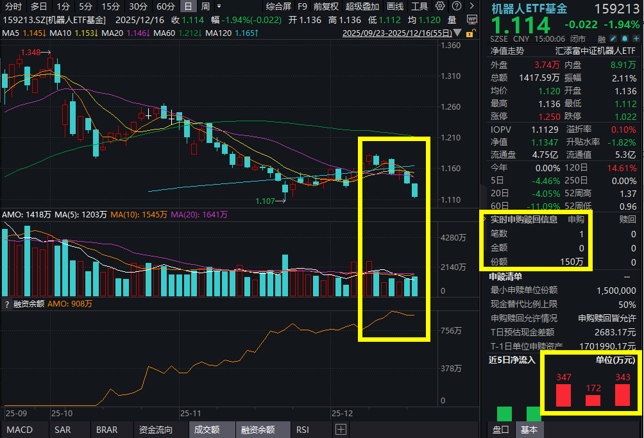Viewport: 644px width, 438px height.
Task: Open the settings gear icon in toolbar
Action: pos(439,6)
